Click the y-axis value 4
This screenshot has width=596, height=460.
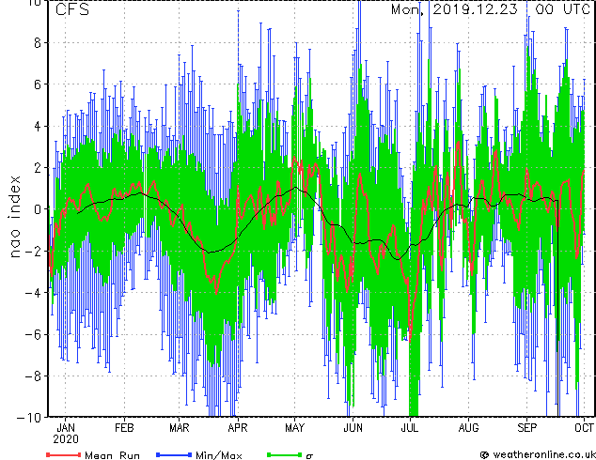[38, 126]
